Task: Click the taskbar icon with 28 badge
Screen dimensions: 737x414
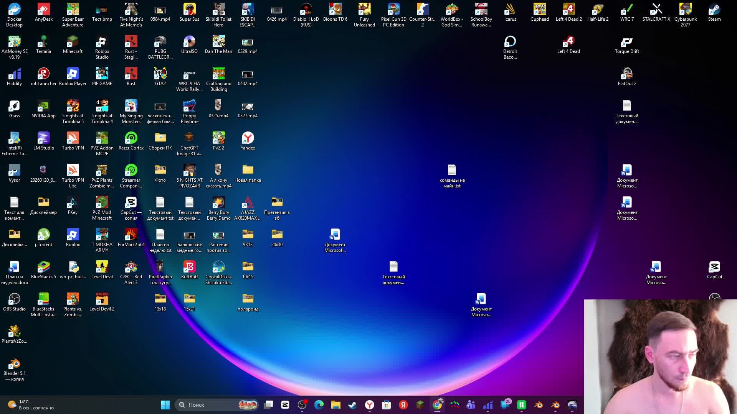Action: pyautogui.click(x=506, y=404)
